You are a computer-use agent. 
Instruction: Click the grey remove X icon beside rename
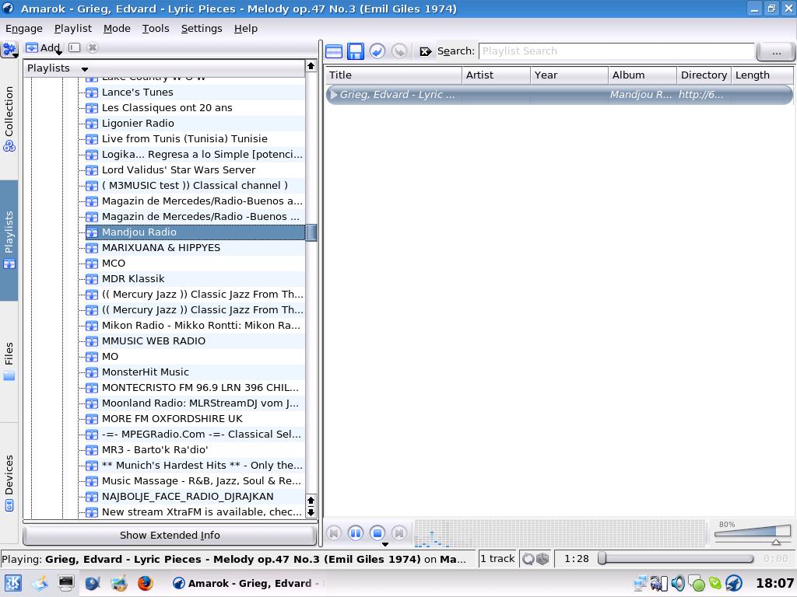pyautogui.click(x=92, y=47)
